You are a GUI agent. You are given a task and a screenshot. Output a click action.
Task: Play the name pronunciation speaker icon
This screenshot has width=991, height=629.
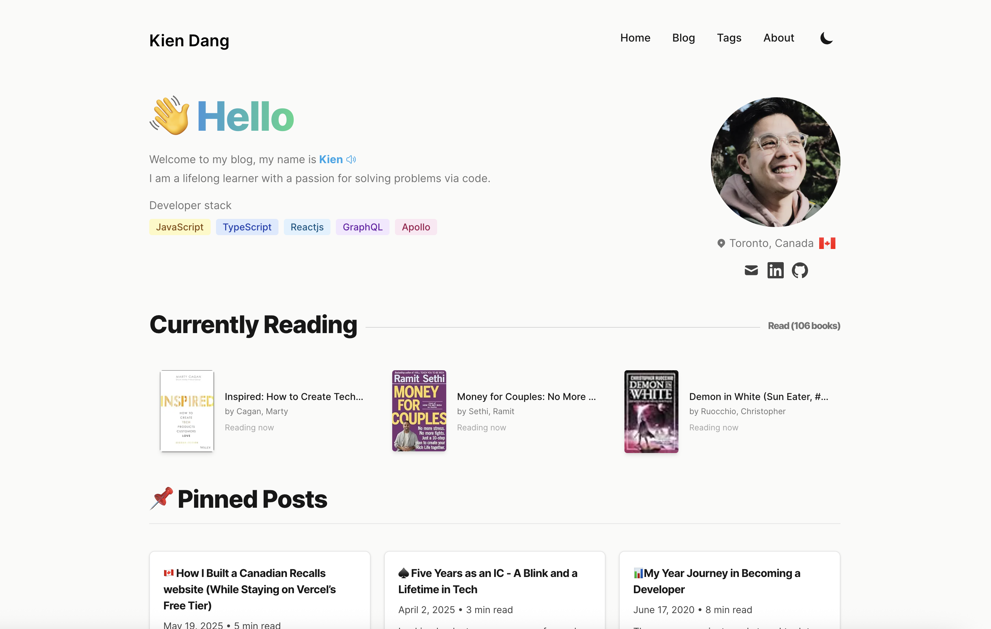[x=351, y=159]
